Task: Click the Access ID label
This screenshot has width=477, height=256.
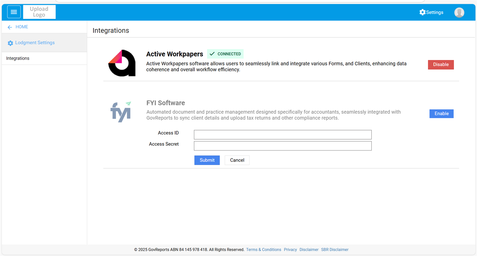Action: [x=168, y=133]
